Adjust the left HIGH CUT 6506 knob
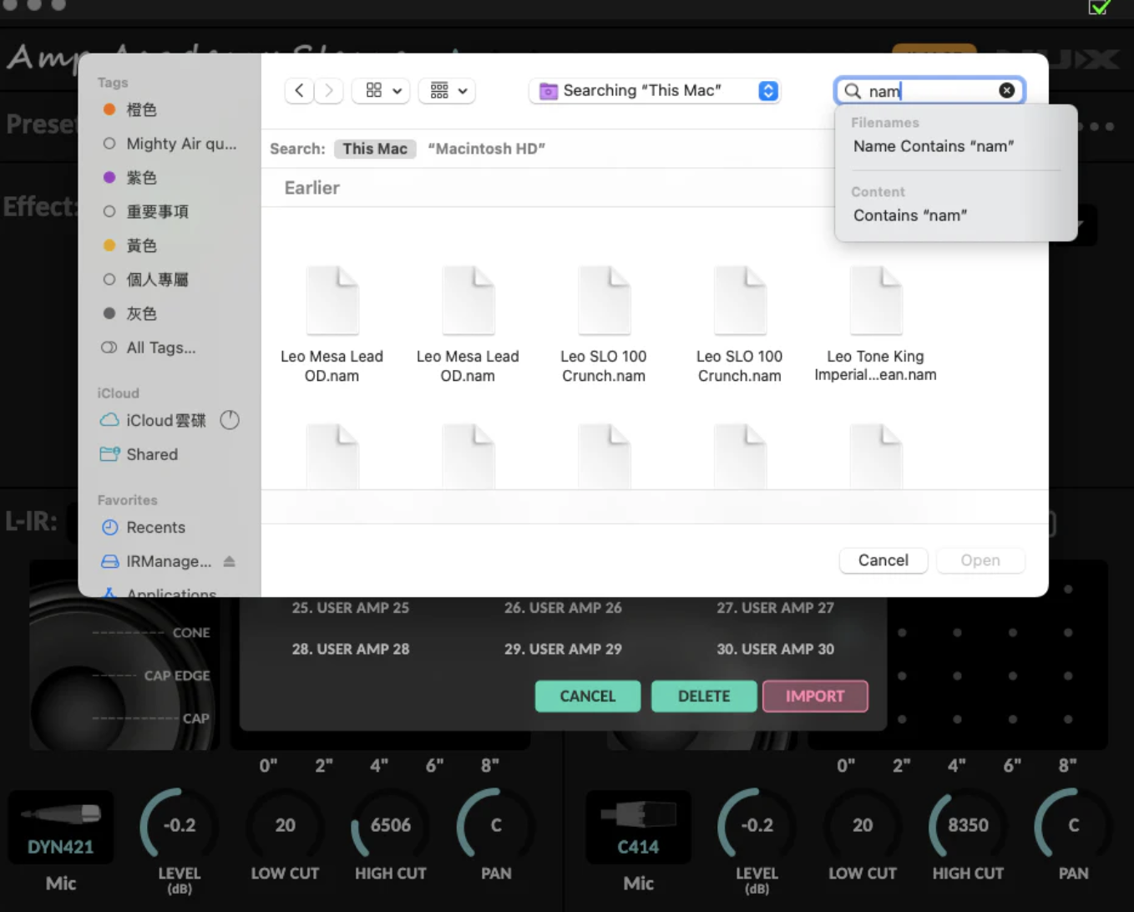This screenshot has width=1134, height=912. point(390,825)
